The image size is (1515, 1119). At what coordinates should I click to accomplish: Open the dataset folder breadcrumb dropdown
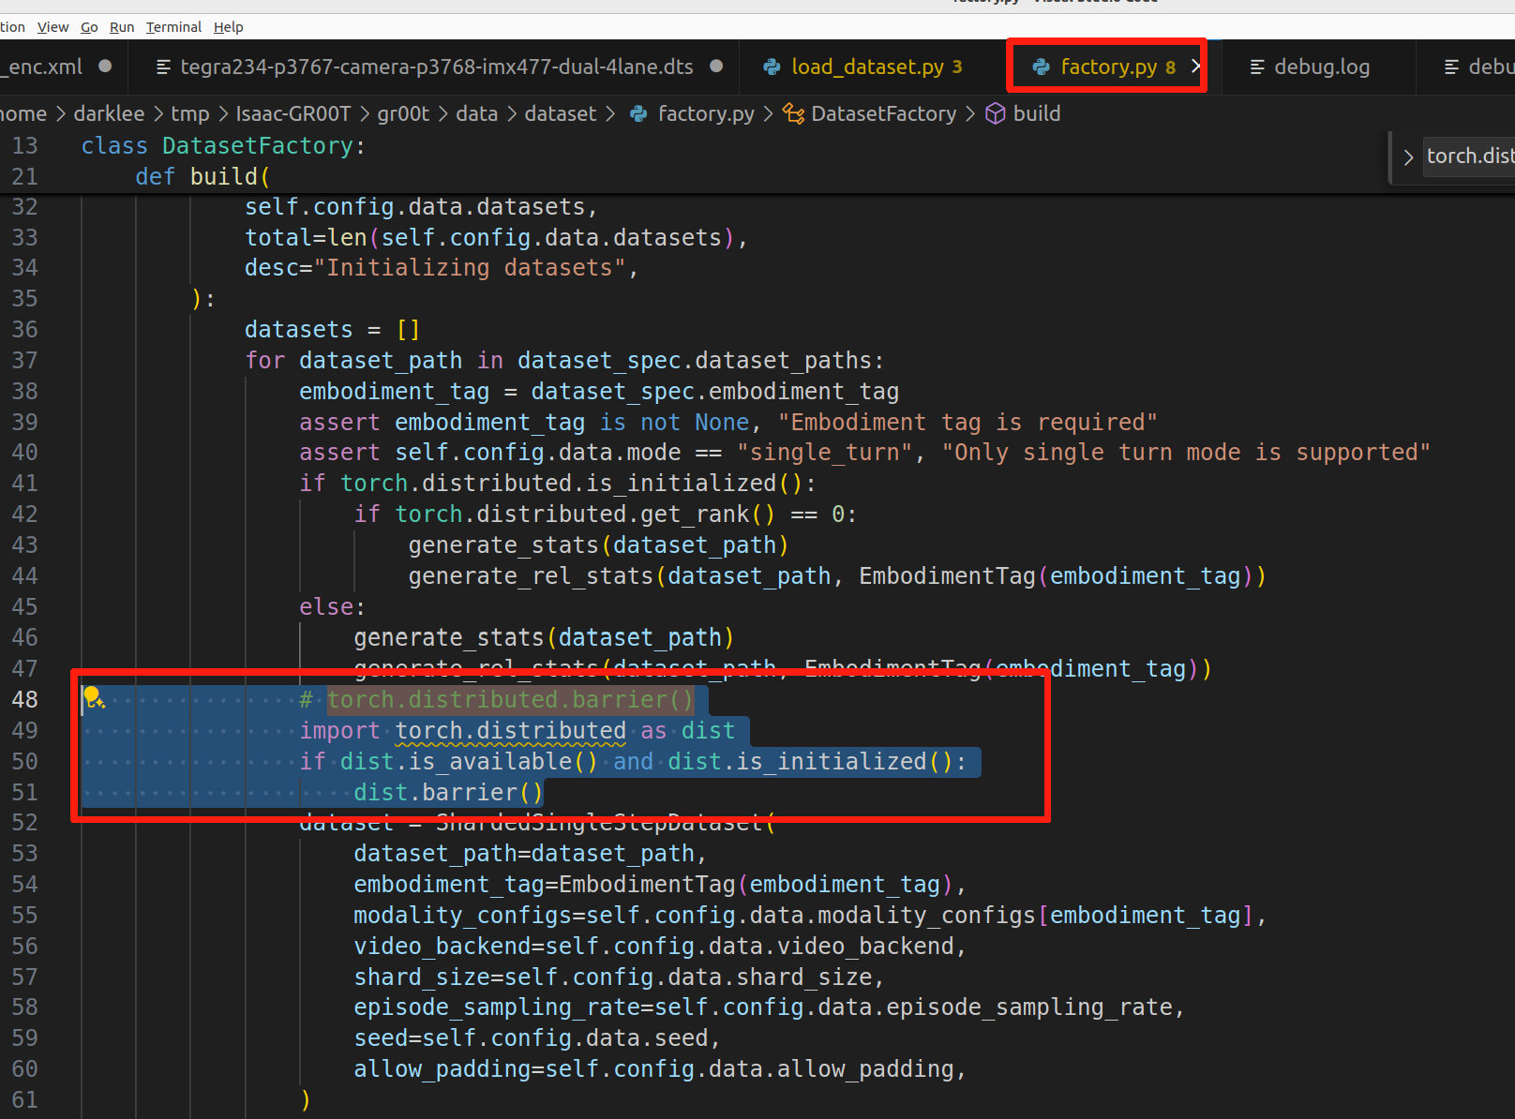pyautogui.click(x=560, y=113)
